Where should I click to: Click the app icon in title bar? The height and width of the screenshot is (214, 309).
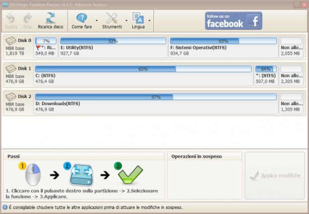(x=5, y=5)
